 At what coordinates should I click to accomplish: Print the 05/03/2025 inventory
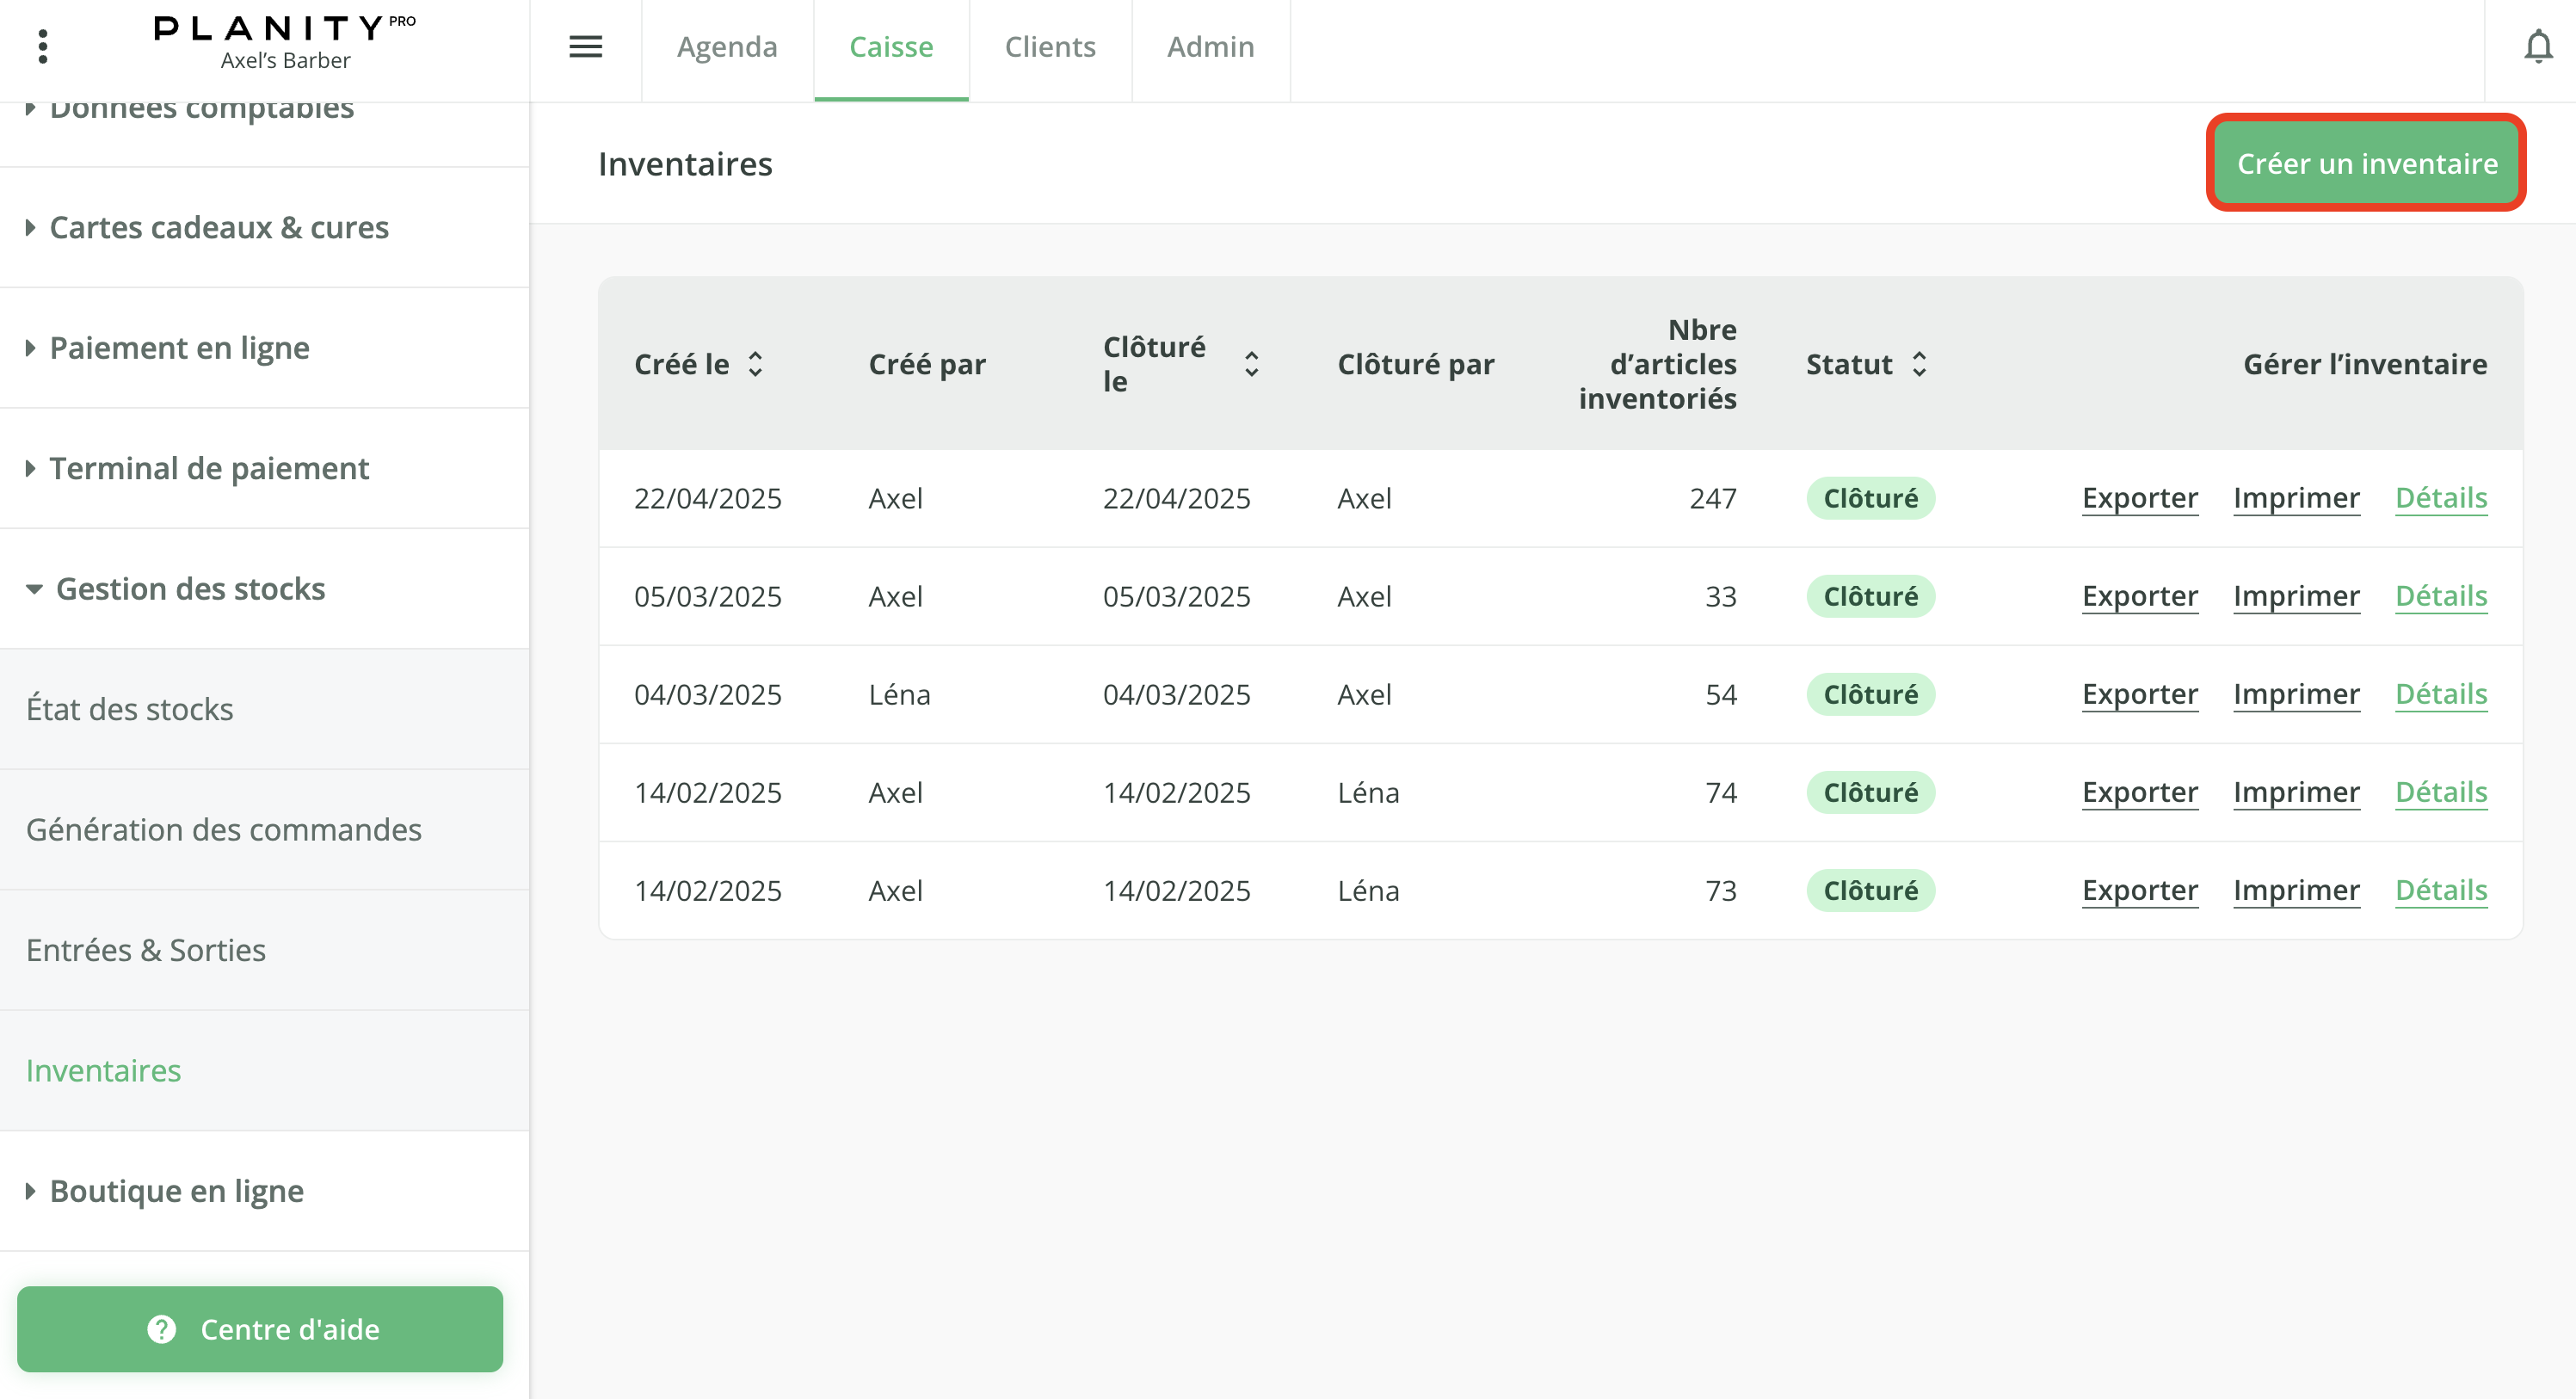[x=2296, y=596]
